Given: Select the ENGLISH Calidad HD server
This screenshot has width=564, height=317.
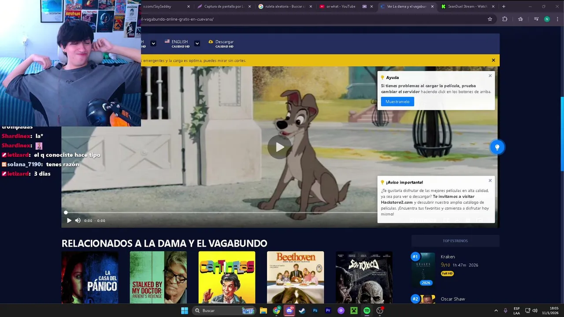Looking at the screenshot, I should pyautogui.click(x=177, y=44).
